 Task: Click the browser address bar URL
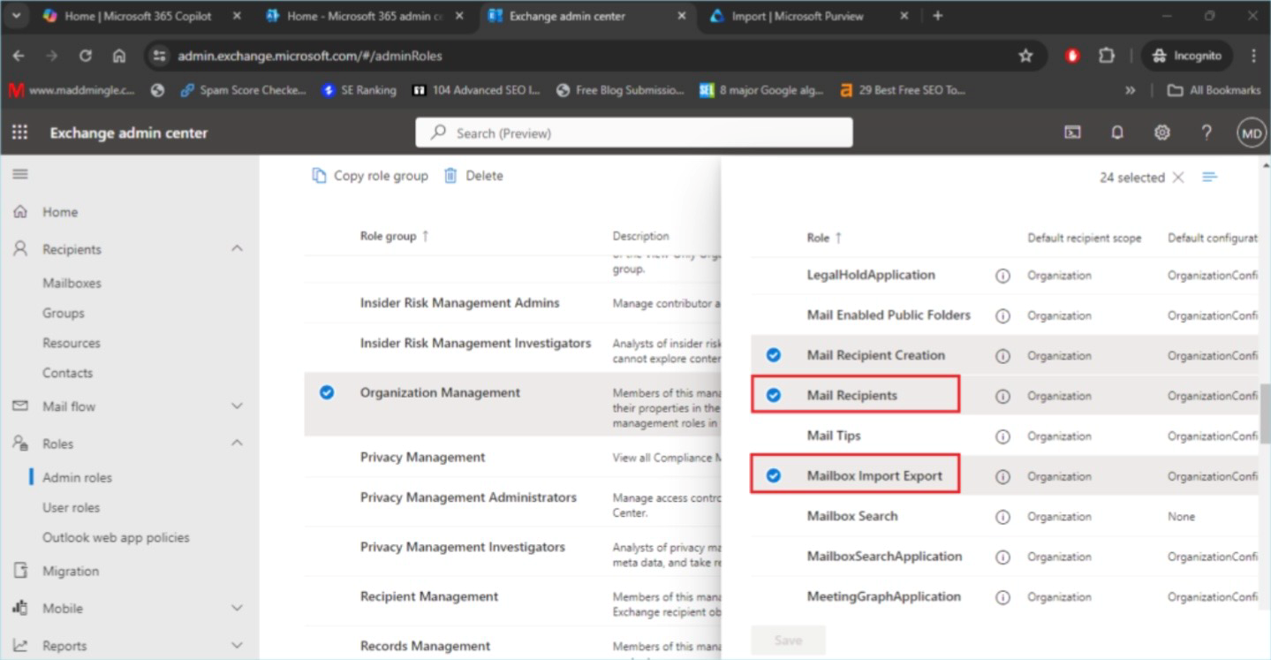coord(310,56)
